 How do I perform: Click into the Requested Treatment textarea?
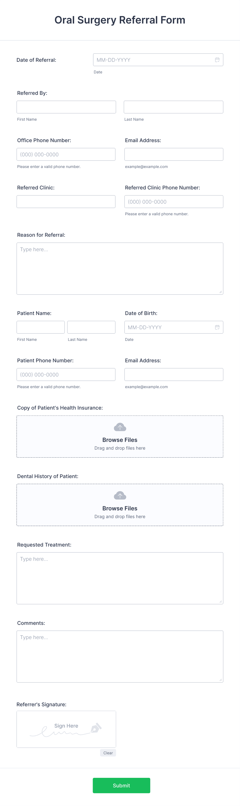(120, 578)
